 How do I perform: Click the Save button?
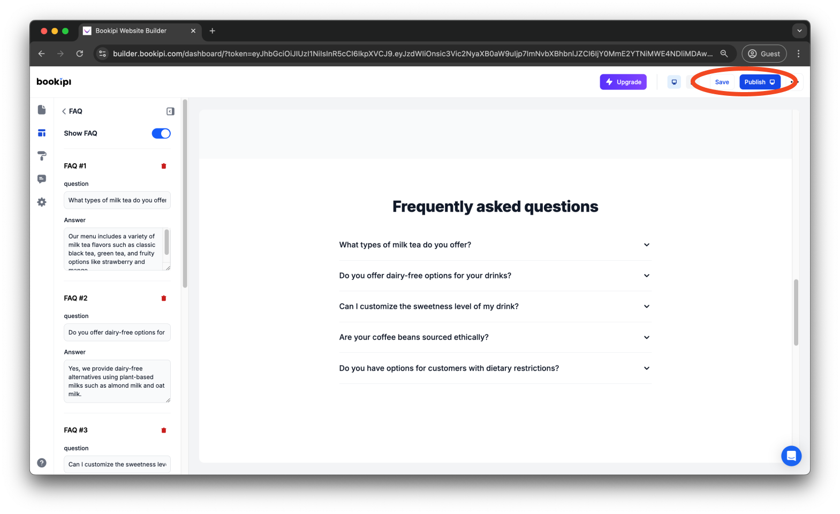pyautogui.click(x=722, y=82)
